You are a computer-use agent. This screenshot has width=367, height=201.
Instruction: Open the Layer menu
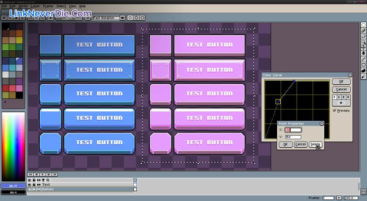(35, 6)
